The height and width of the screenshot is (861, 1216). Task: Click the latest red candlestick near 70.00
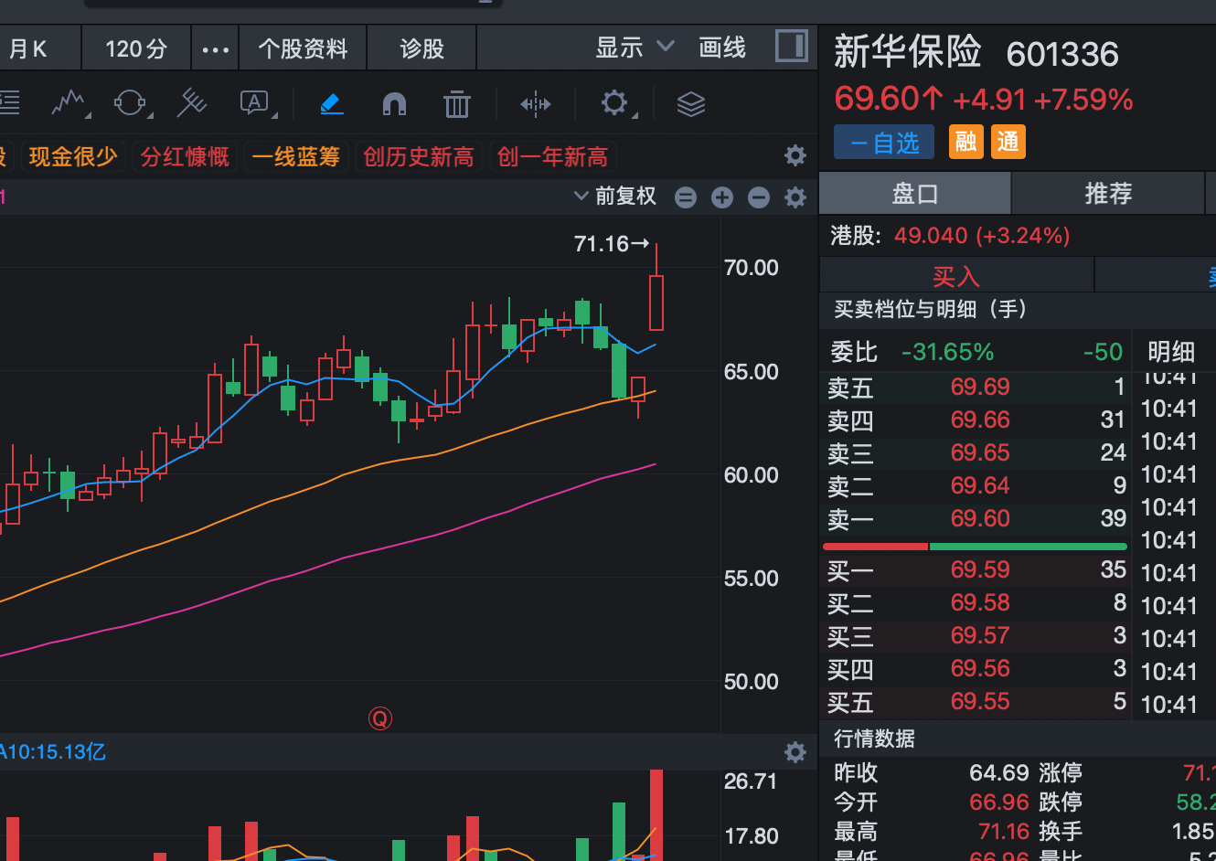[x=656, y=302]
